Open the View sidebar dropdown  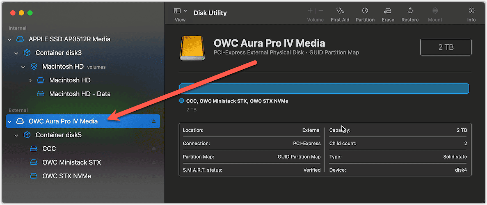tap(180, 11)
